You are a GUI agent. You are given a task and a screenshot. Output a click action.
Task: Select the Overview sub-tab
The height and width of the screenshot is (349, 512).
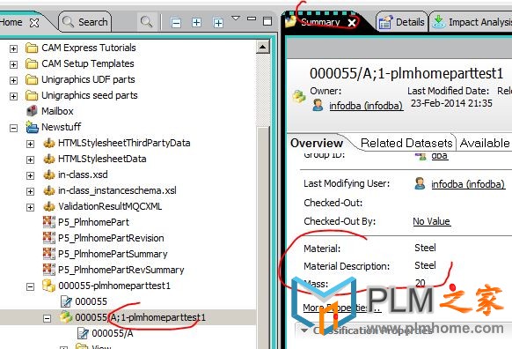click(317, 143)
